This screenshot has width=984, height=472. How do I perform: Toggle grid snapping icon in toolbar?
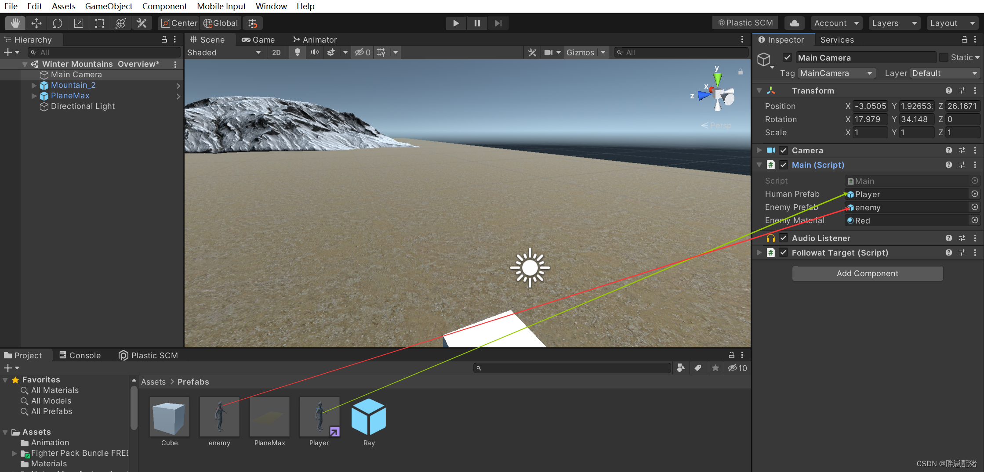pos(253,23)
